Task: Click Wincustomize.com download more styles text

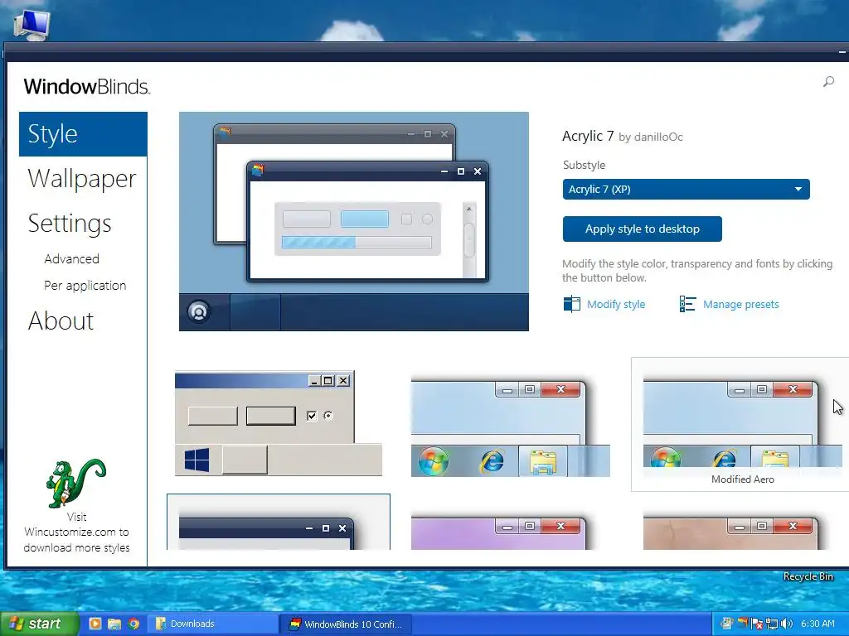Action: [76, 532]
